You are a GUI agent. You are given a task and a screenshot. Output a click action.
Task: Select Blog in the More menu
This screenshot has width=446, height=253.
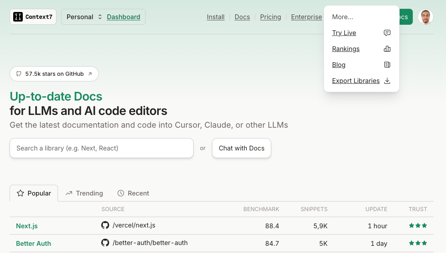pyautogui.click(x=338, y=65)
